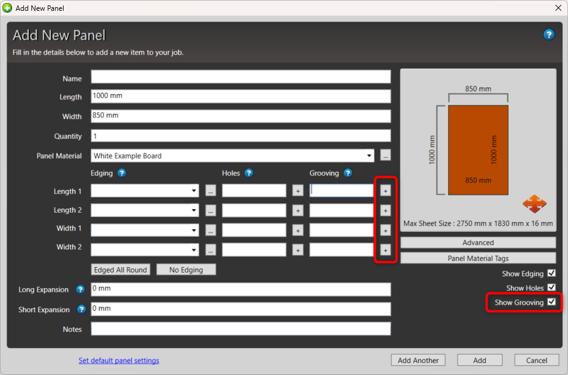Open Holes help question mark

tap(249, 173)
